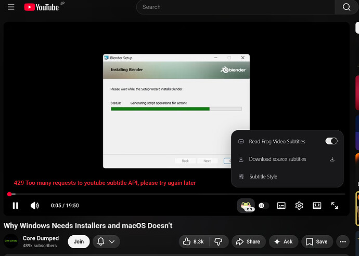359x256 pixels.
Task: Click the Read Frog frog icon button
Action: (x=246, y=206)
